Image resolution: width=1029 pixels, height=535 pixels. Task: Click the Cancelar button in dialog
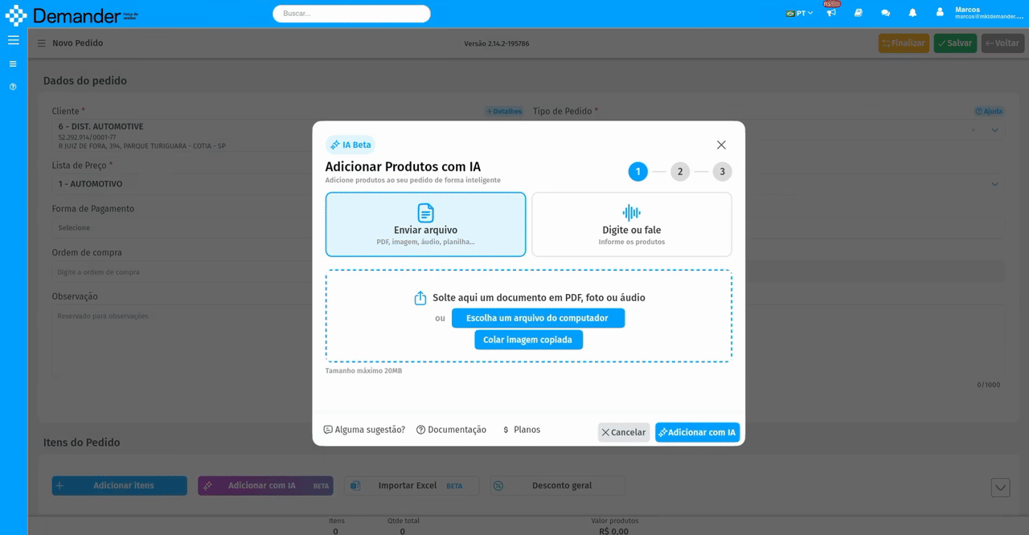tap(623, 432)
